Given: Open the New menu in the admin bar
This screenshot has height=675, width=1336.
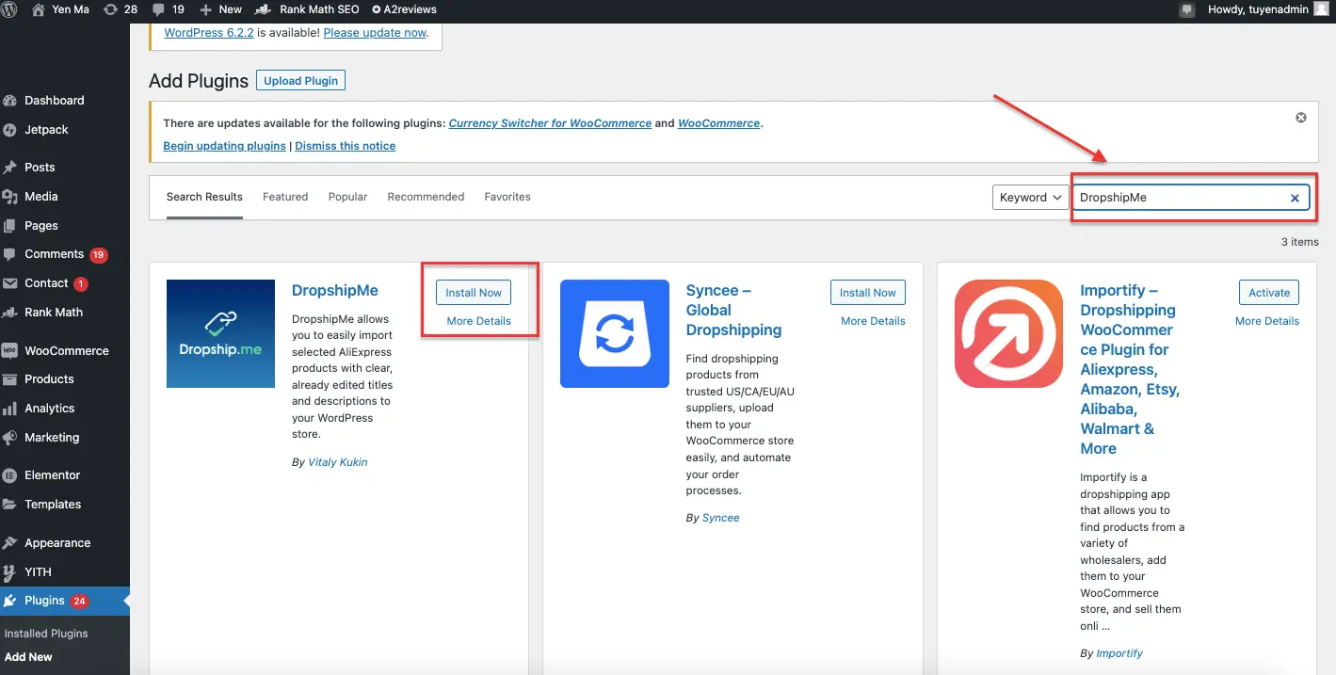Looking at the screenshot, I should pos(220,10).
